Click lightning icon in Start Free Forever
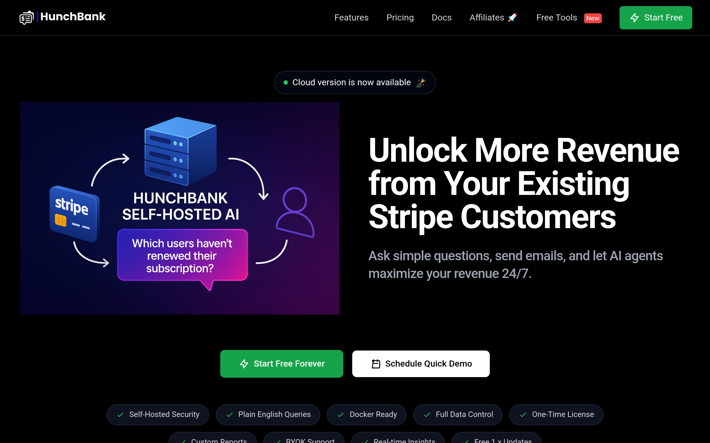The height and width of the screenshot is (443, 710). tap(244, 364)
